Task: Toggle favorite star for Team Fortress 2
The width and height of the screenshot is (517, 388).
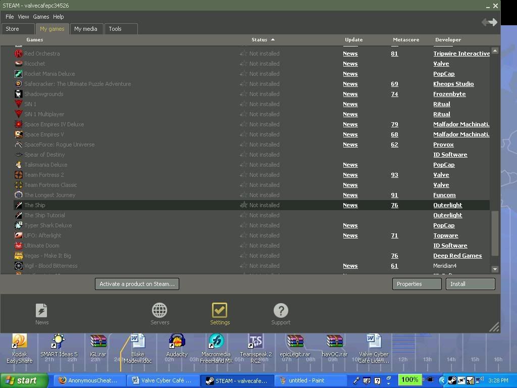Action: click(243, 175)
